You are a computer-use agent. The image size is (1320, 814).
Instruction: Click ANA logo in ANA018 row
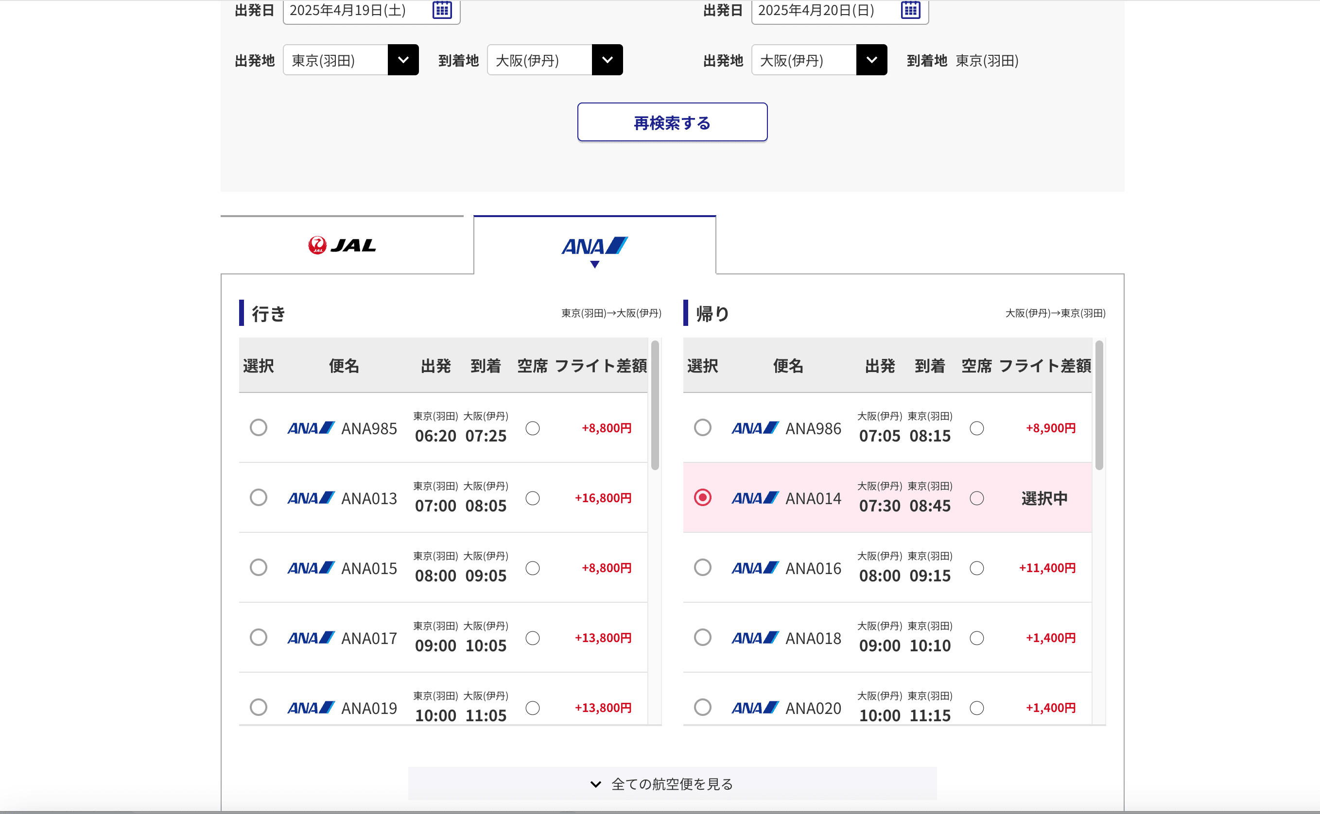pyautogui.click(x=755, y=638)
